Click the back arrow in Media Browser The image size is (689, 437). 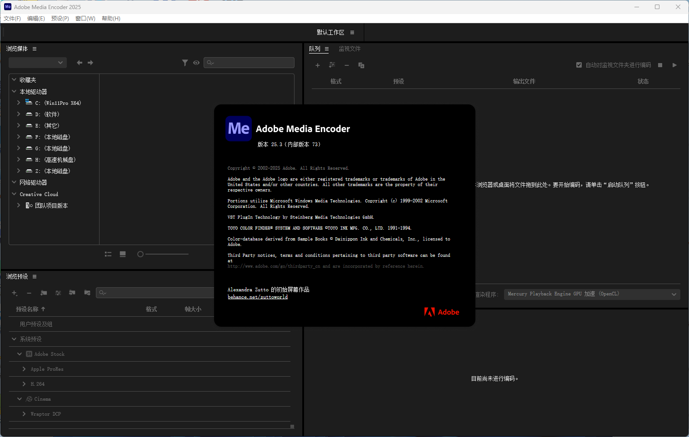tap(80, 63)
